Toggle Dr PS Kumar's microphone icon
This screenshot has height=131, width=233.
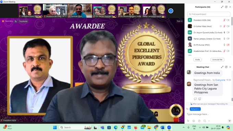tap(224, 45)
